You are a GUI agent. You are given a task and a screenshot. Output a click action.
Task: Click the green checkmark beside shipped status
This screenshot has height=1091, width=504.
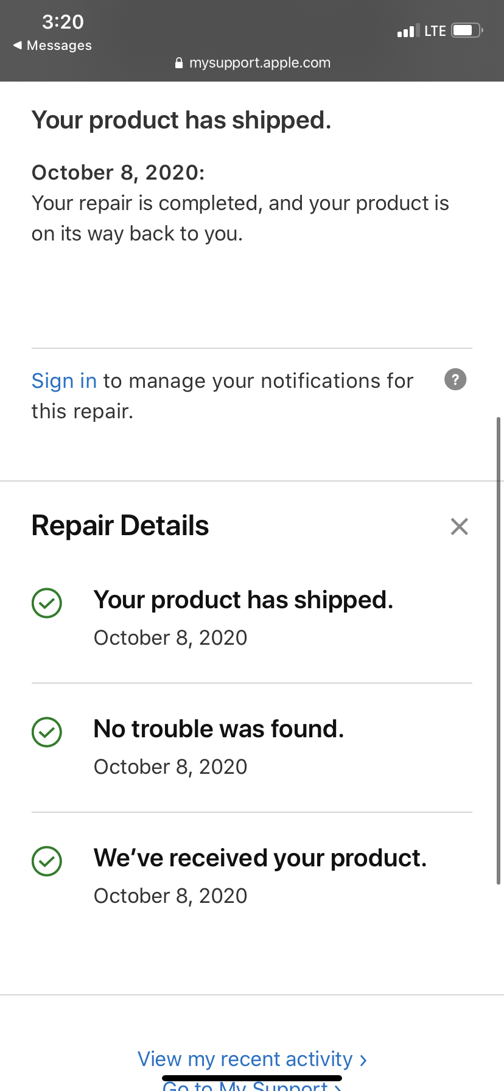(x=47, y=603)
